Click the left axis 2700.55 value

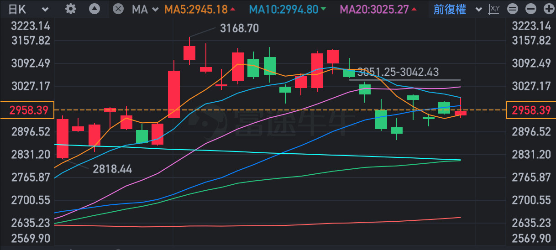pyautogui.click(x=31, y=200)
